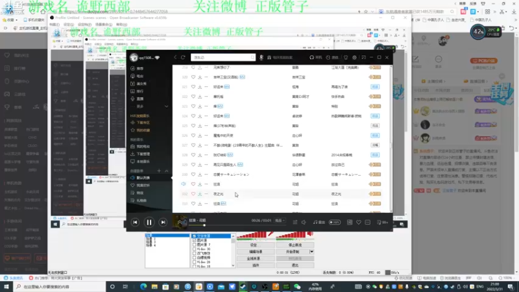
Task: Click 停止串流 button in OBS
Action: pos(295,245)
